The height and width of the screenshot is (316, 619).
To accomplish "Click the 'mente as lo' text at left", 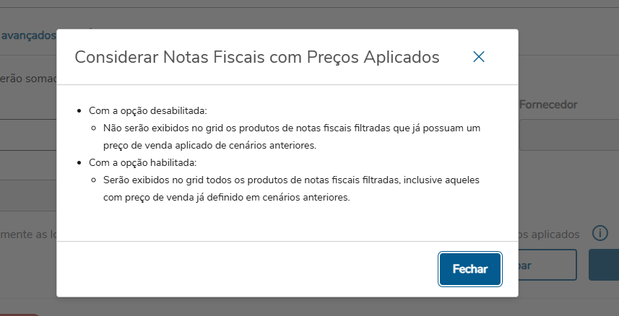I will pyautogui.click(x=27, y=234).
